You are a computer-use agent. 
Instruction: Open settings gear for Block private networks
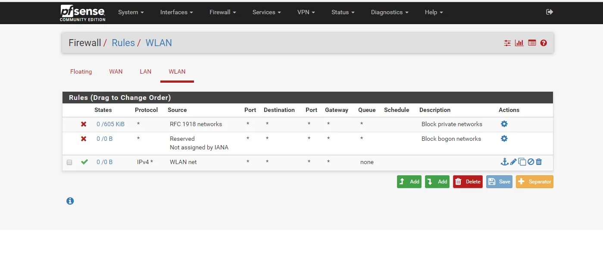pos(504,124)
